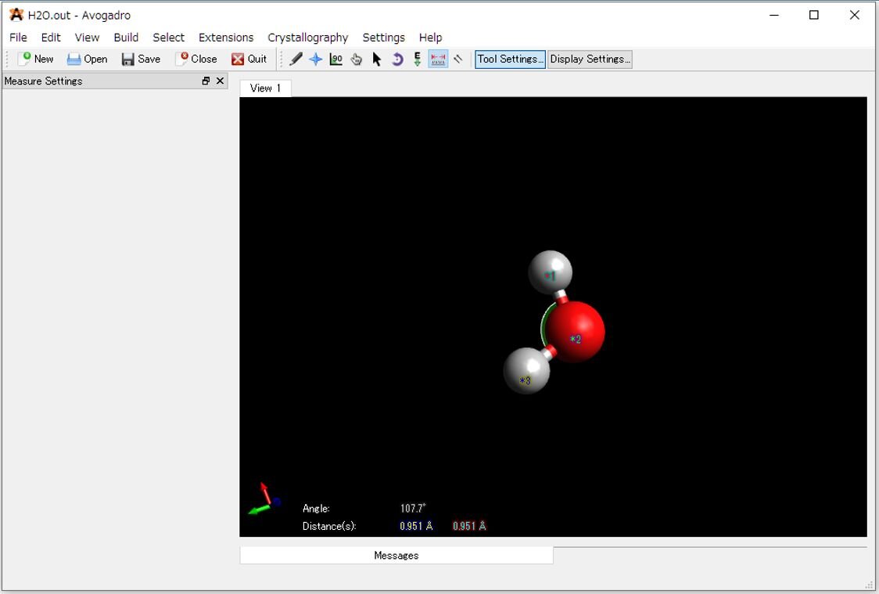Save the molecule using the Save icon
879x594 pixels.
[141, 59]
